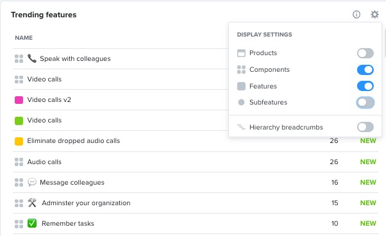This screenshot has width=386, height=236.
Task: Click the DISPLAY SETTINGS heading
Action: (x=264, y=35)
